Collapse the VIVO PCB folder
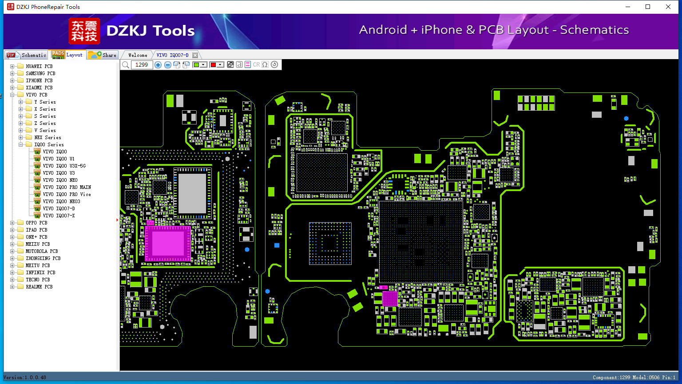682x384 pixels. [x=12, y=95]
